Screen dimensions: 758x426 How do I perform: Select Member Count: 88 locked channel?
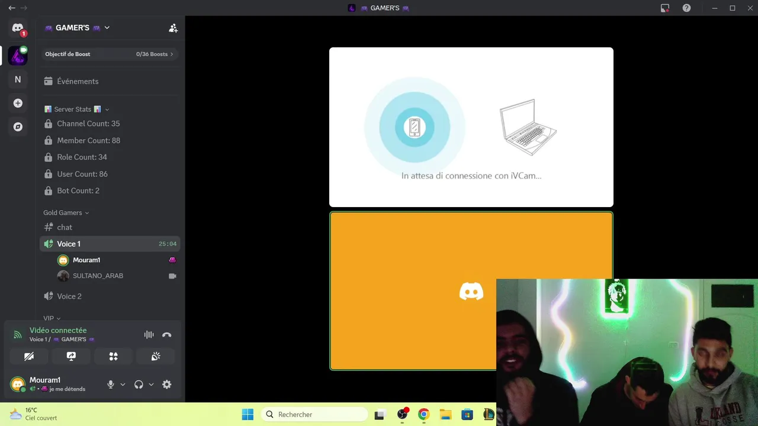(x=110, y=140)
